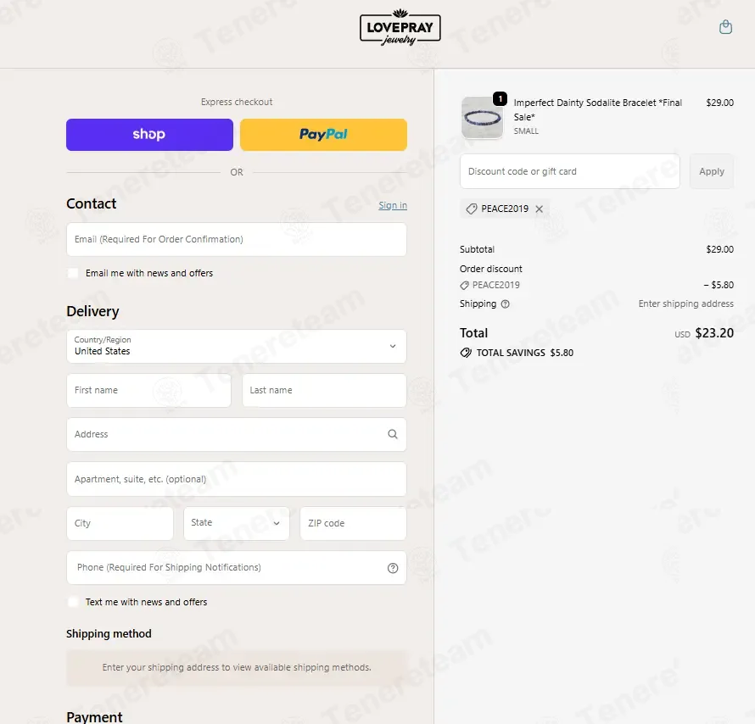755x724 pixels.
Task: Check Email me with news and offers
Action: click(73, 273)
